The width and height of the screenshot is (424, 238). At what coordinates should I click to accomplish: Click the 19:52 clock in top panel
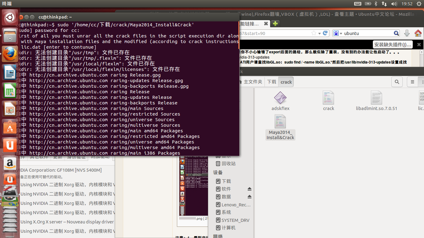tap(407, 4)
